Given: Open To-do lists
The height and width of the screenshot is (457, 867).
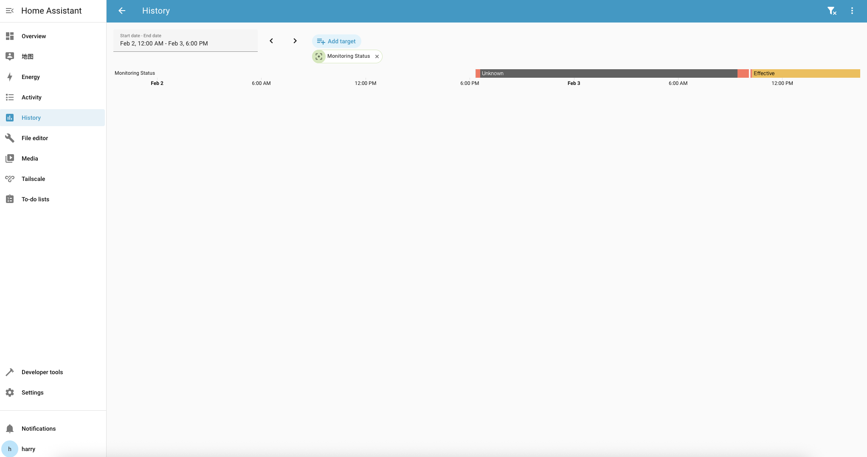Looking at the screenshot, I should point(35,199).
